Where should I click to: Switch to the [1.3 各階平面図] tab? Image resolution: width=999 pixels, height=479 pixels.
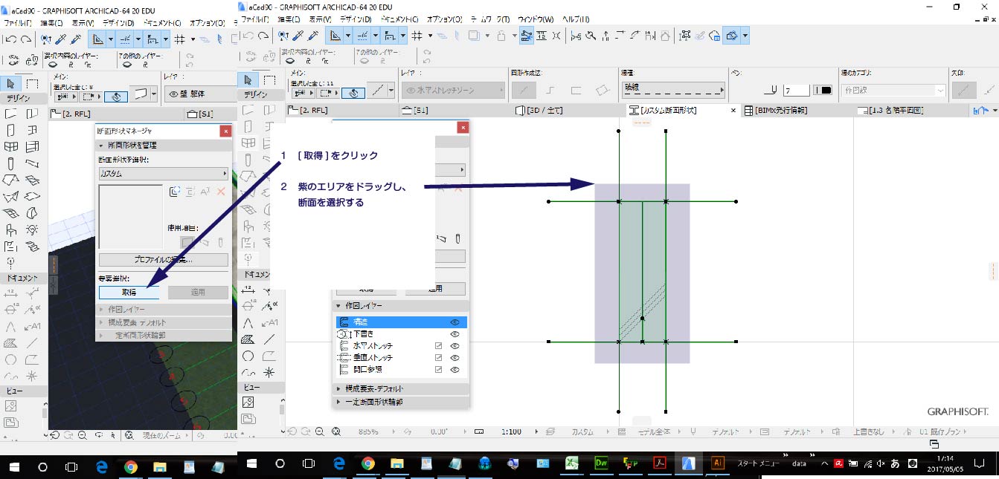(890, 111)
